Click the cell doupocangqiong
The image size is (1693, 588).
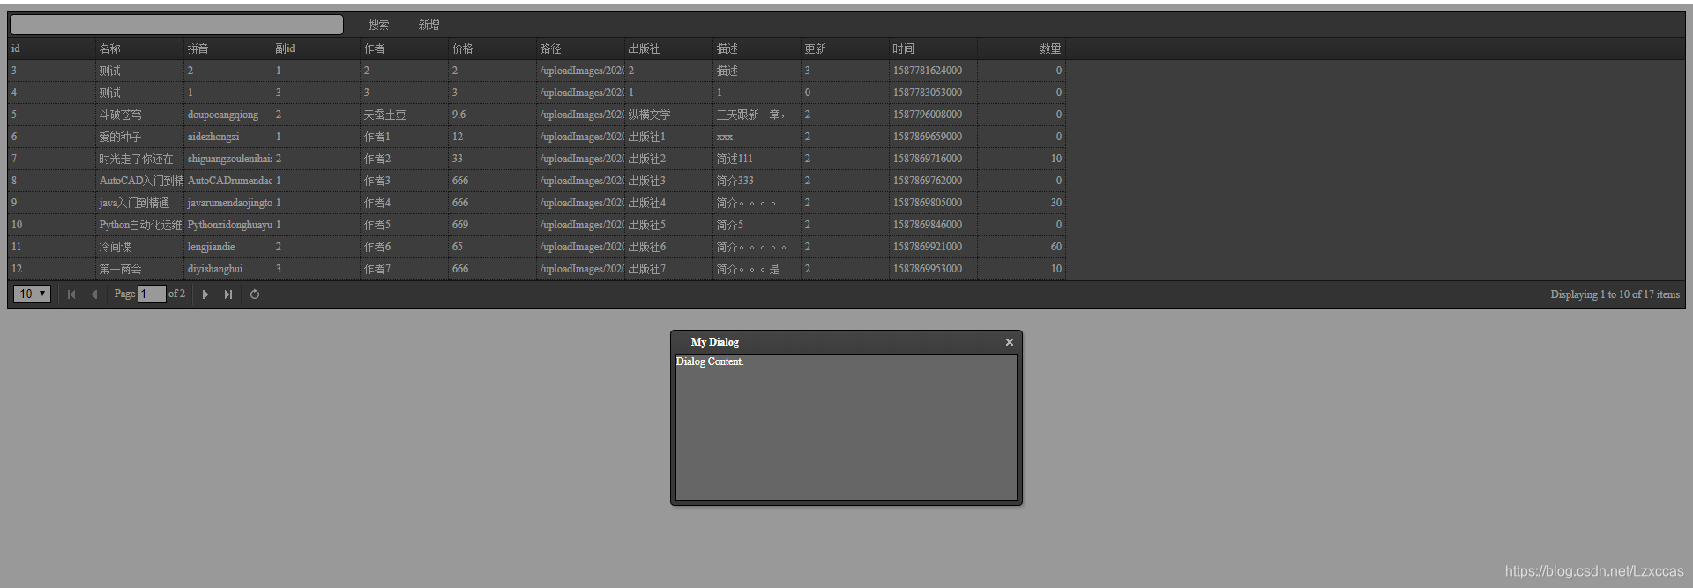(227, 115)
